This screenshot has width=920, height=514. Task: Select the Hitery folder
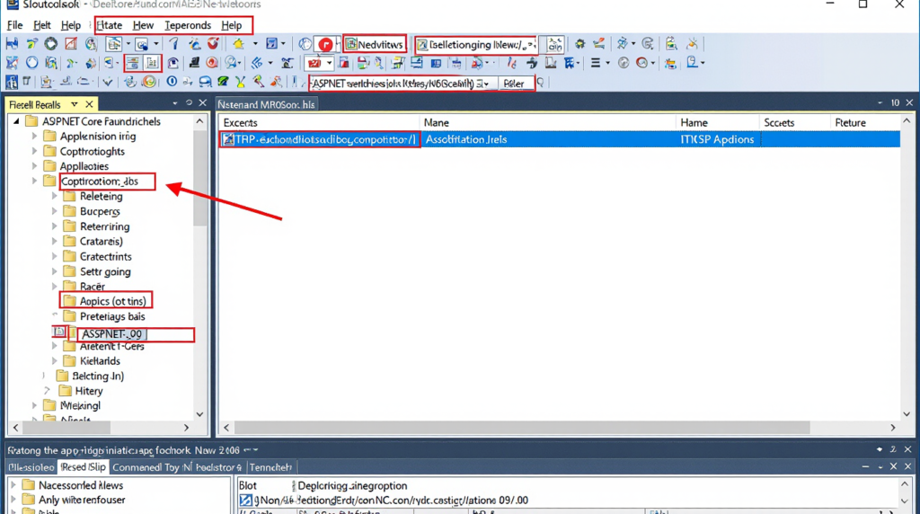click(89, 391)
